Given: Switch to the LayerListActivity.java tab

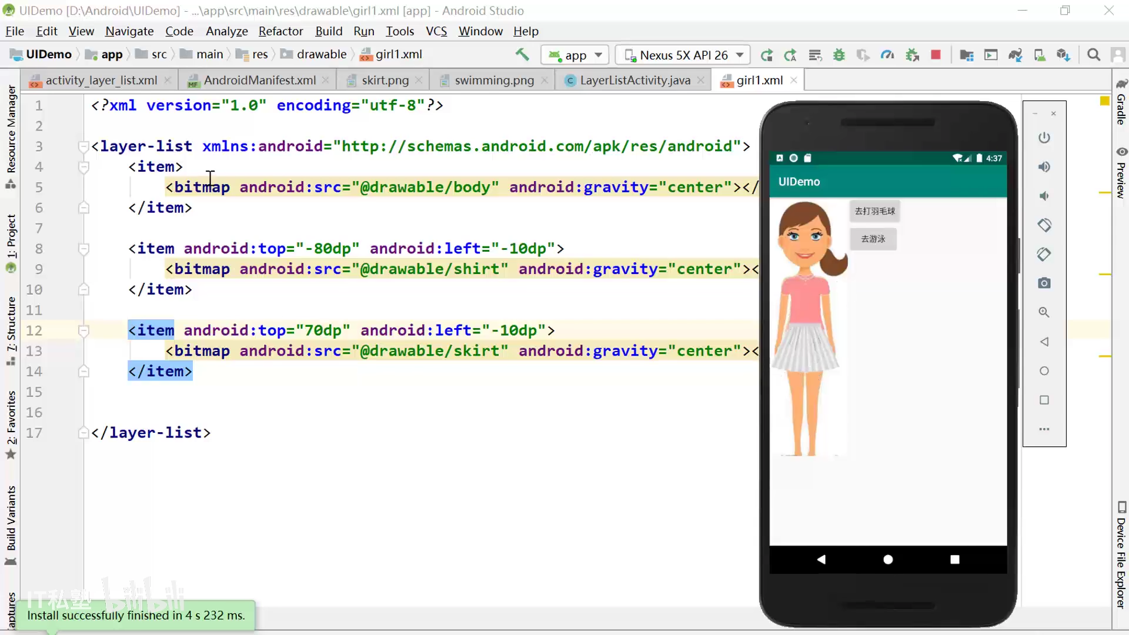Looking at the screenshot, I should point(634,80).
